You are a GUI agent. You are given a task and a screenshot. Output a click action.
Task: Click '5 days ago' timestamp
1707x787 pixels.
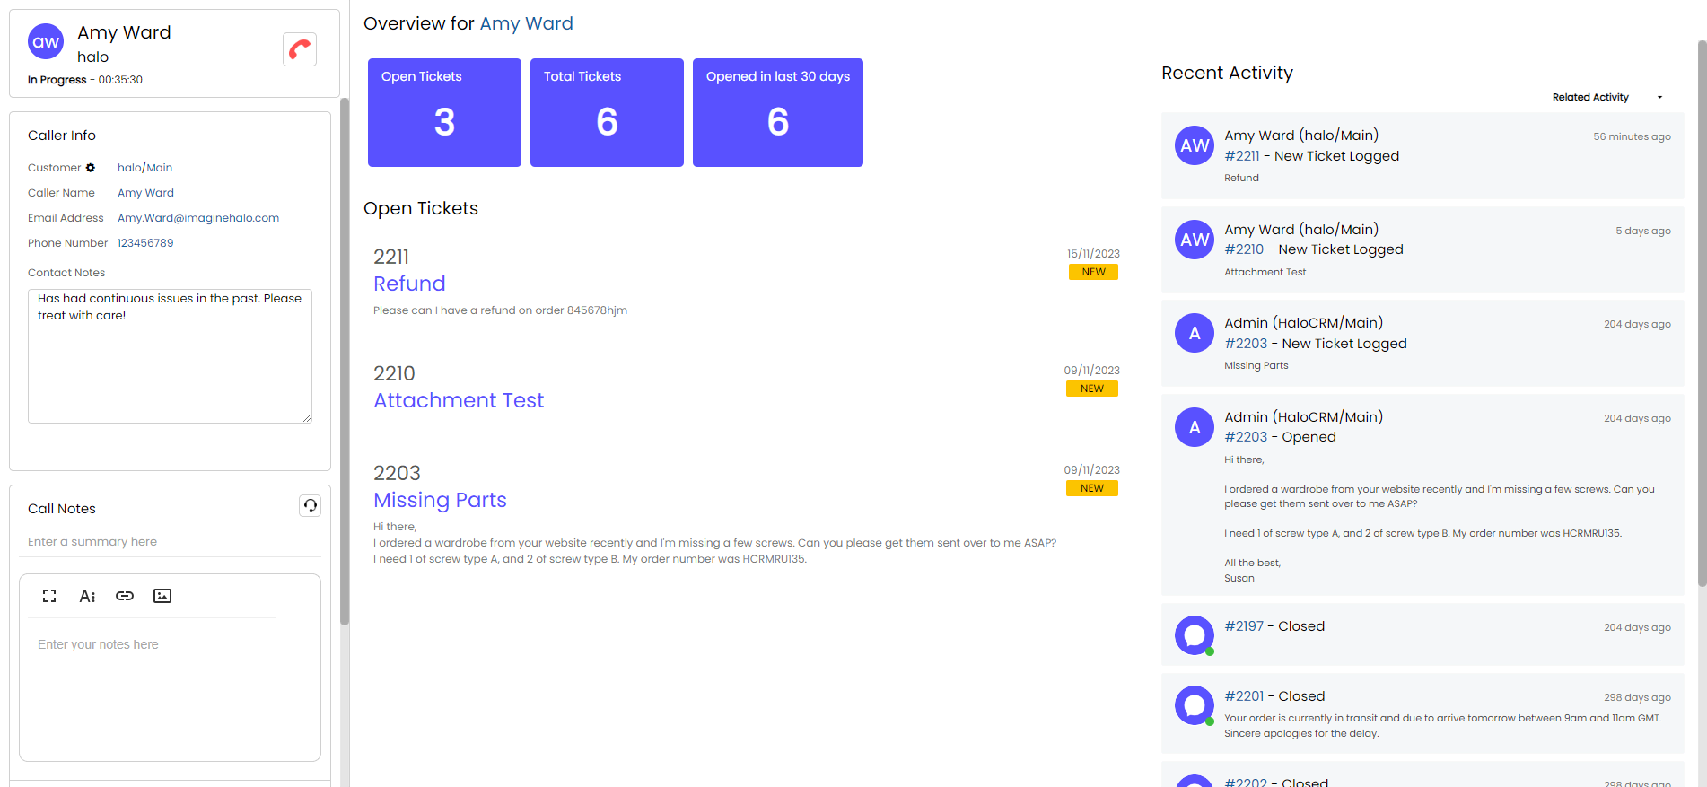pyautogui.click(x=1643, y=231)
